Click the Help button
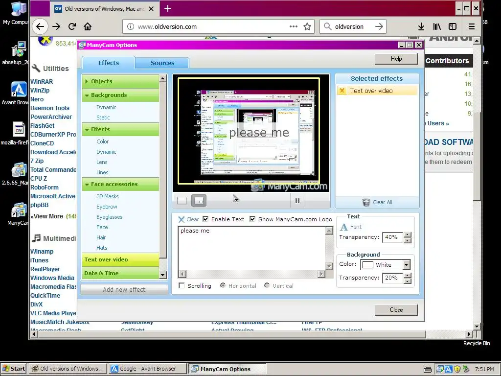Image resolution: width=501 pixels, height=376 pixels. tap(396, 59)
